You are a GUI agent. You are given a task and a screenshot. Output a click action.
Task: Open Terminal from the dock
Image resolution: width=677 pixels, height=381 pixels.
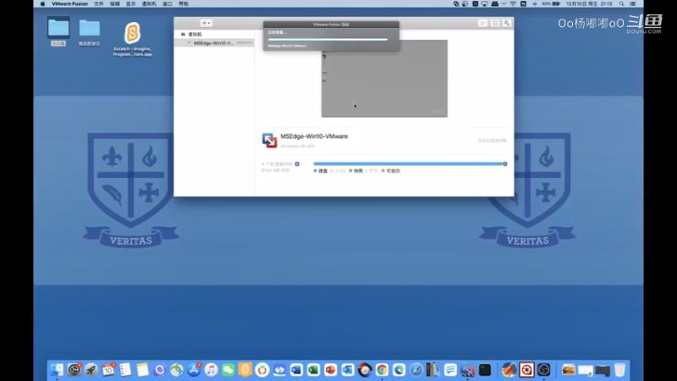click(484, 370)
